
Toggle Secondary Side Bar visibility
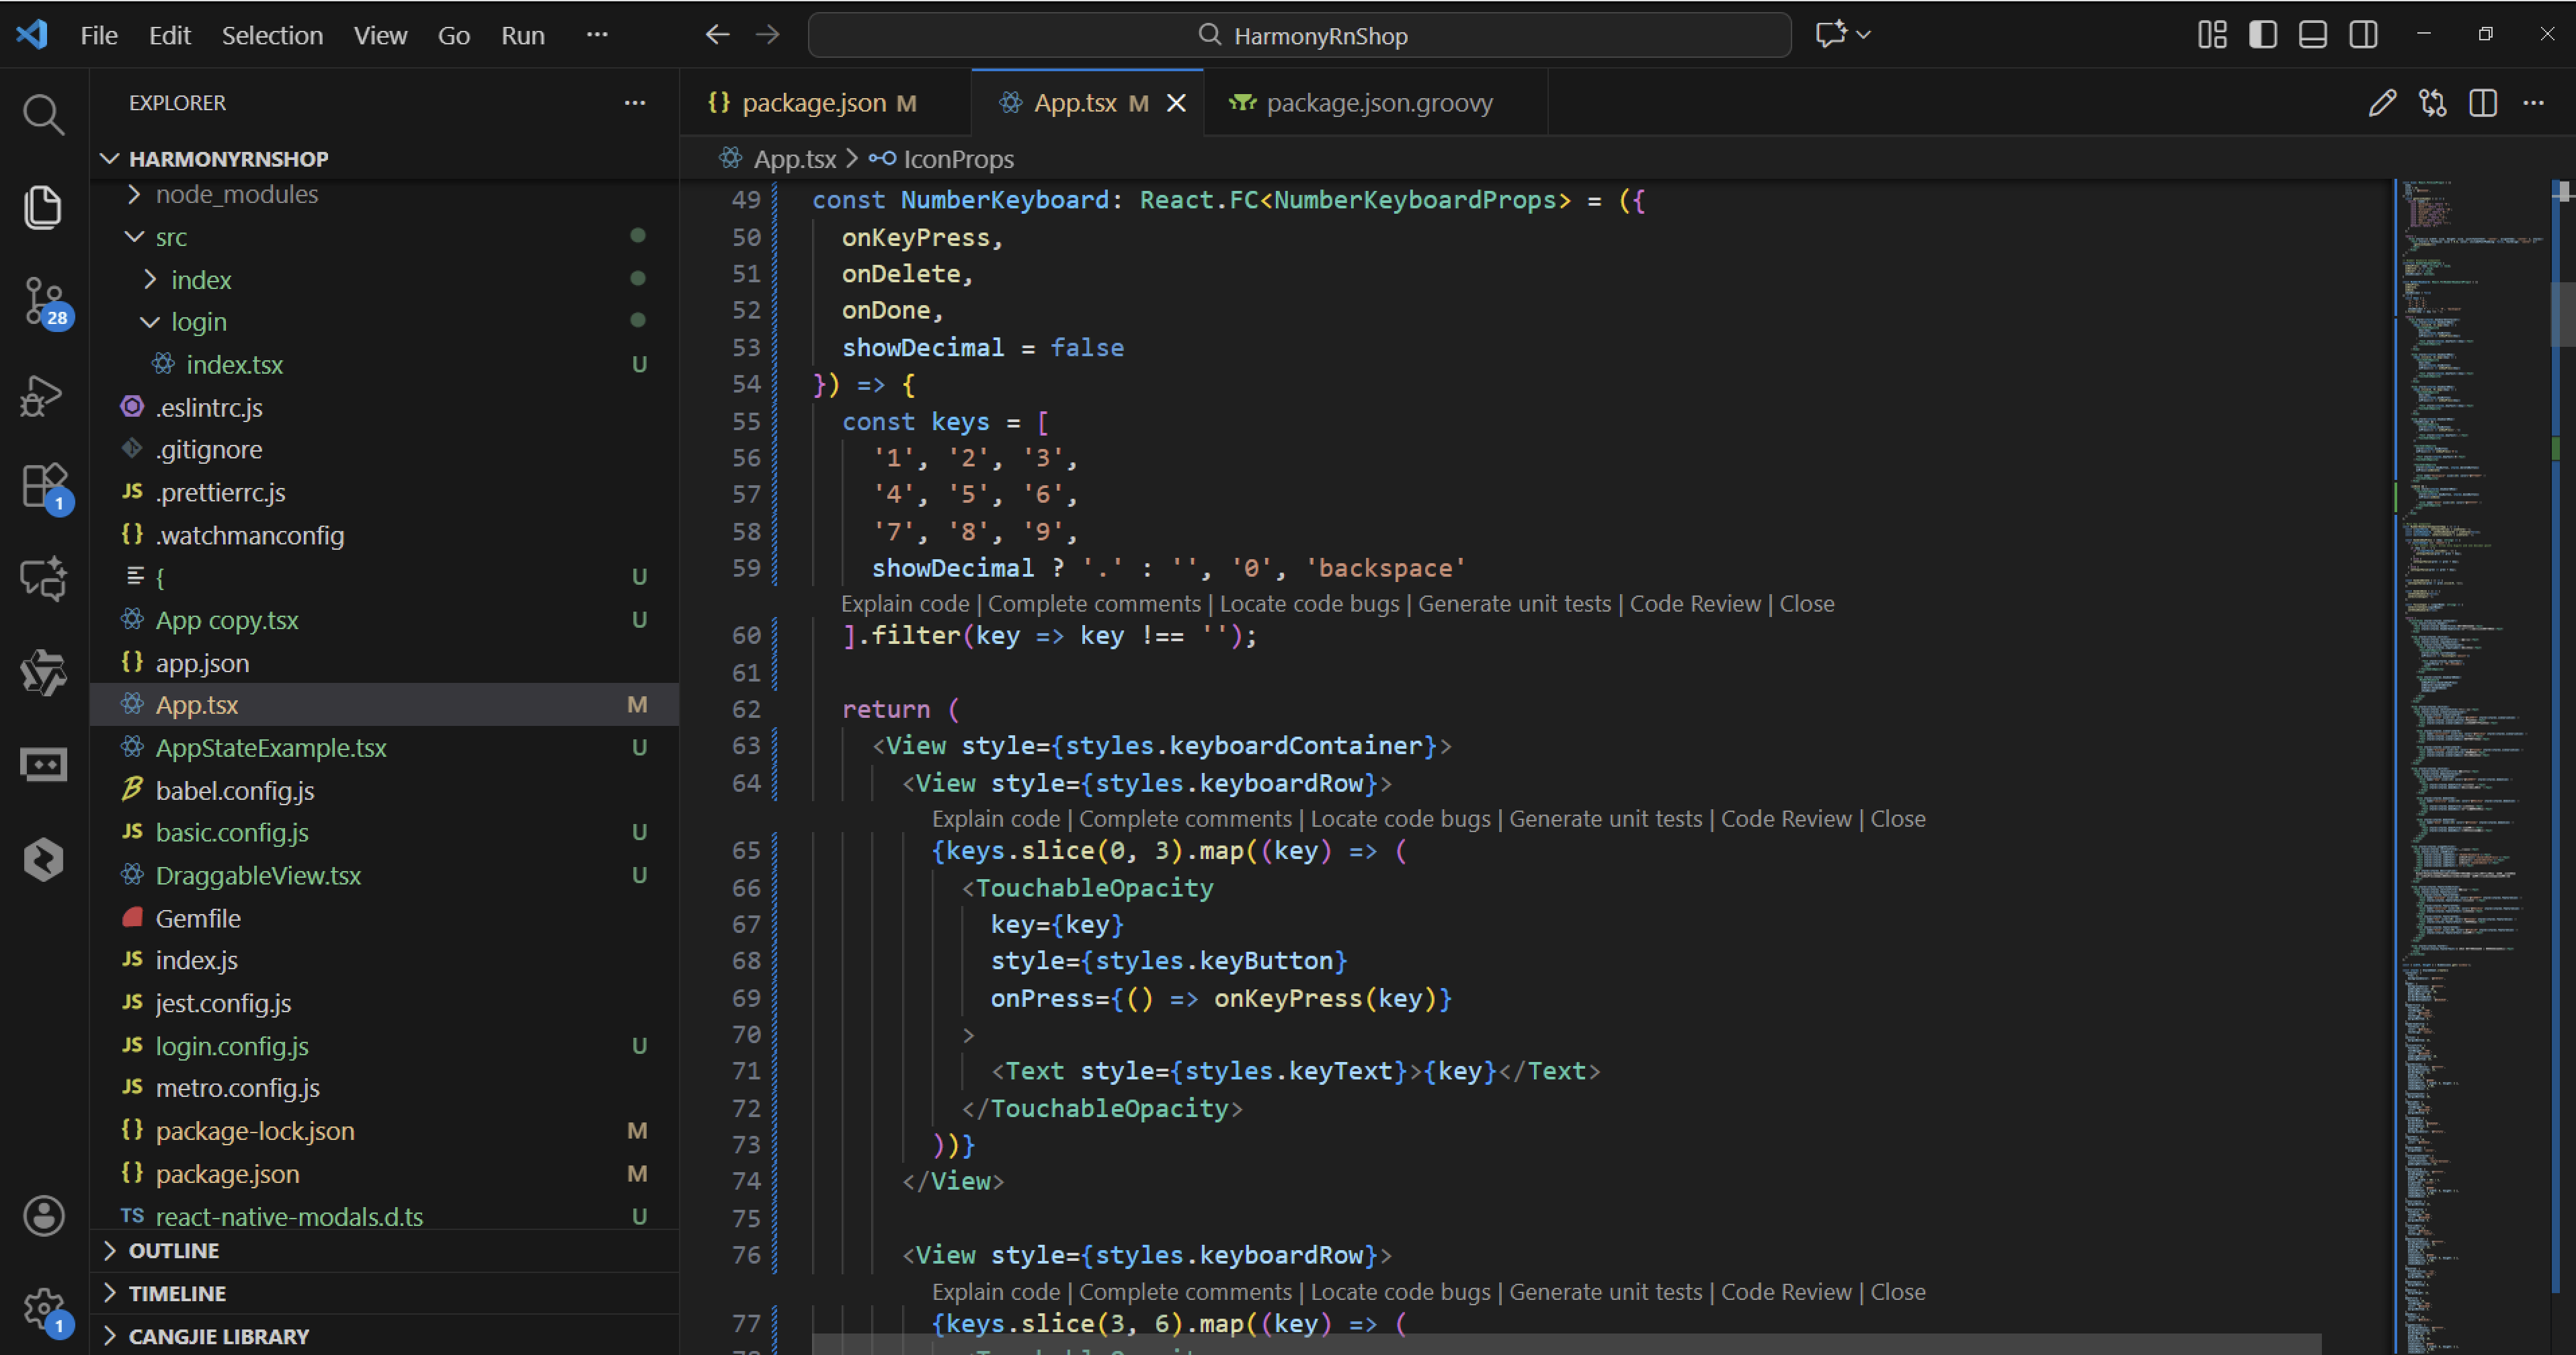pyautogui.click(x=2364, y=35)
